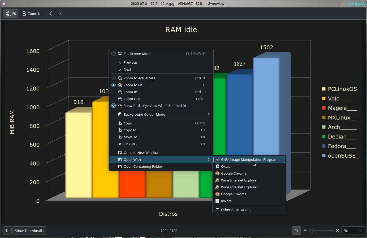Viewport: 367px width, 238px height.
Task: Select the Zoom to Actual Size radio button
Action: pyautogui.click(x=114, y=78)
